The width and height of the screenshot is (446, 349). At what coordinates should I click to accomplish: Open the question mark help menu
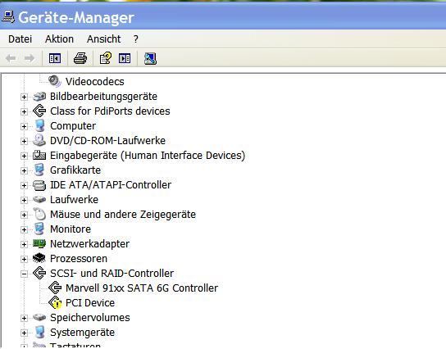pos(135,39)
